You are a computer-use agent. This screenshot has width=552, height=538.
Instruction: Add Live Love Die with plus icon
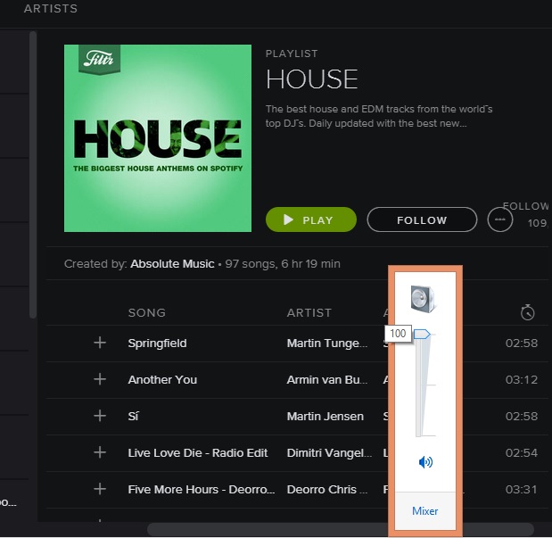(x=100, y=452)
